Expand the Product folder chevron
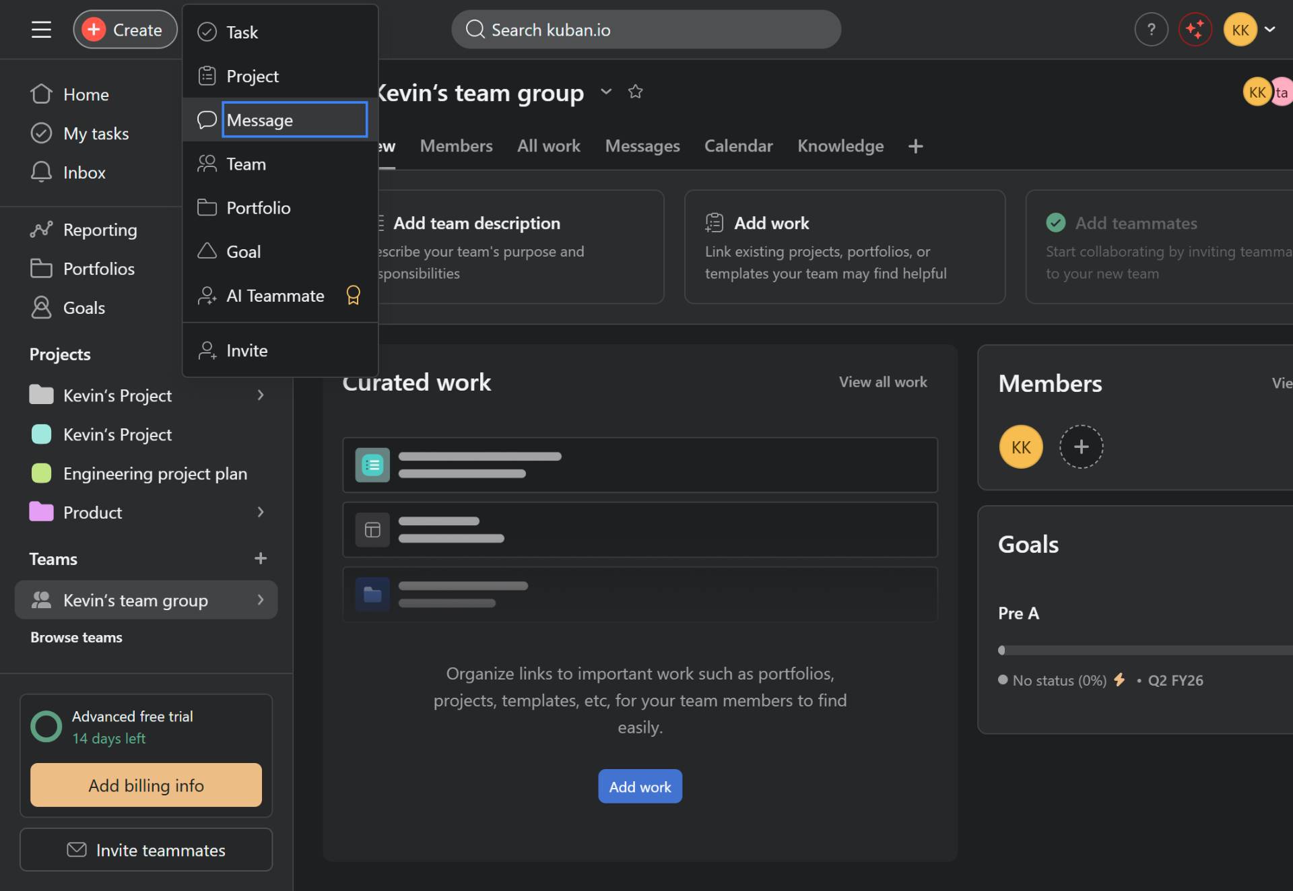Screen dimensions: 1293x891 click(261, 513)
